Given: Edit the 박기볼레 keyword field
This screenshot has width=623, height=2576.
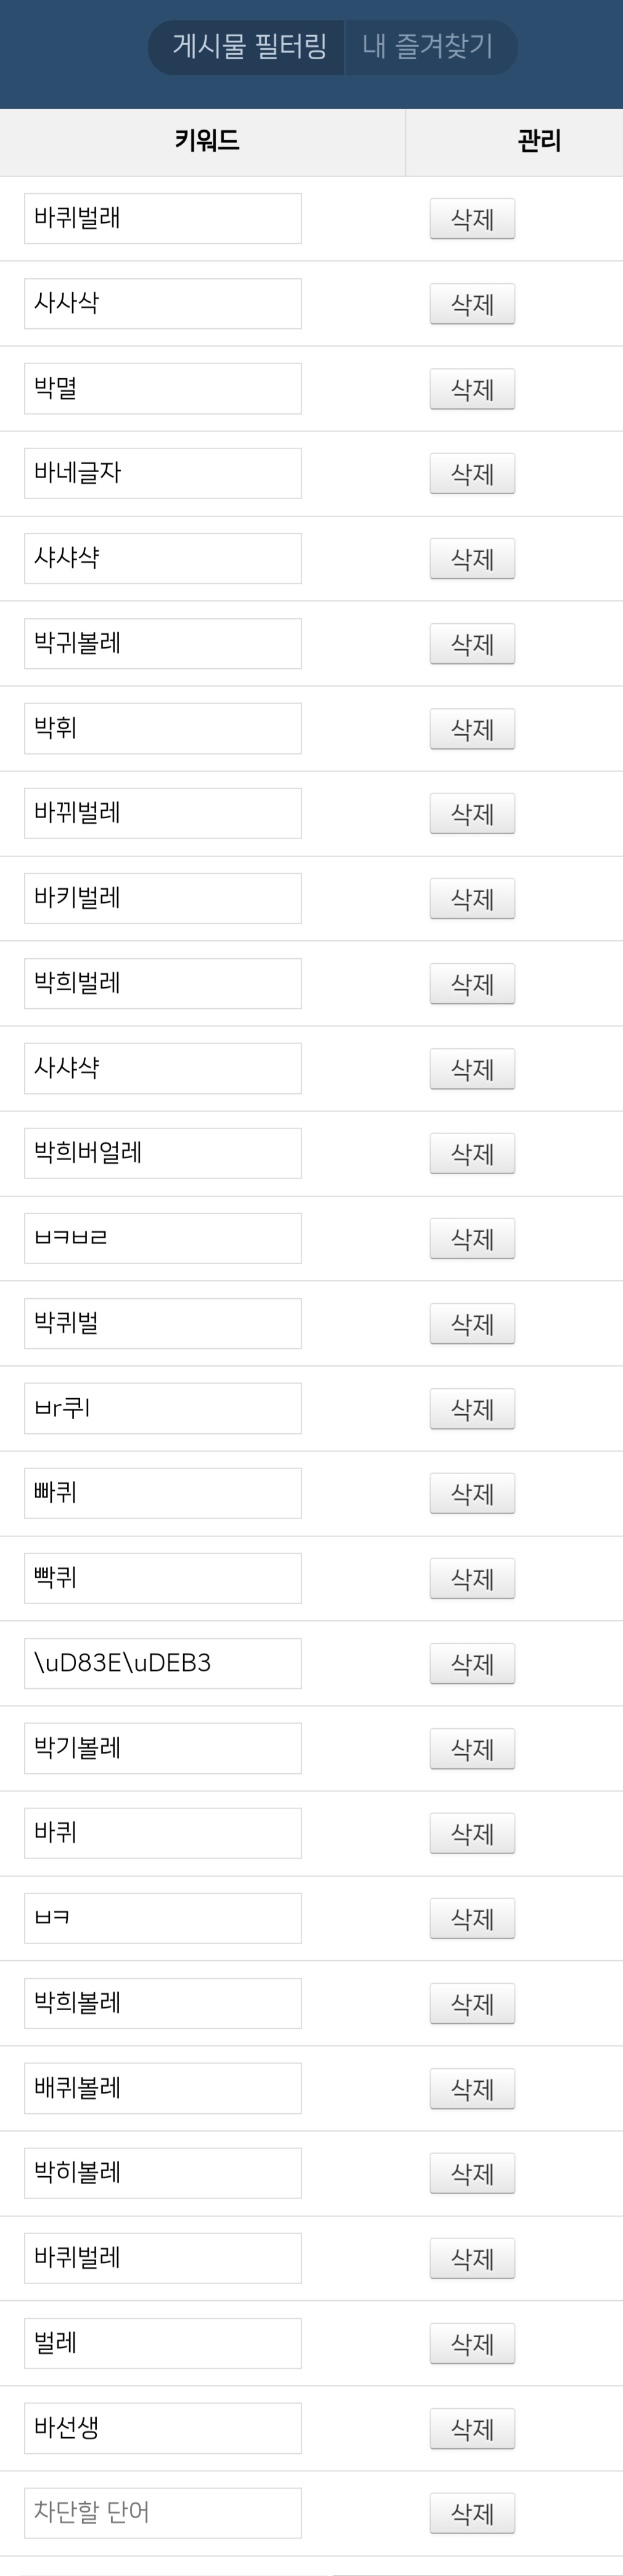Looking at the screenshot, I should coord(163,1748).
